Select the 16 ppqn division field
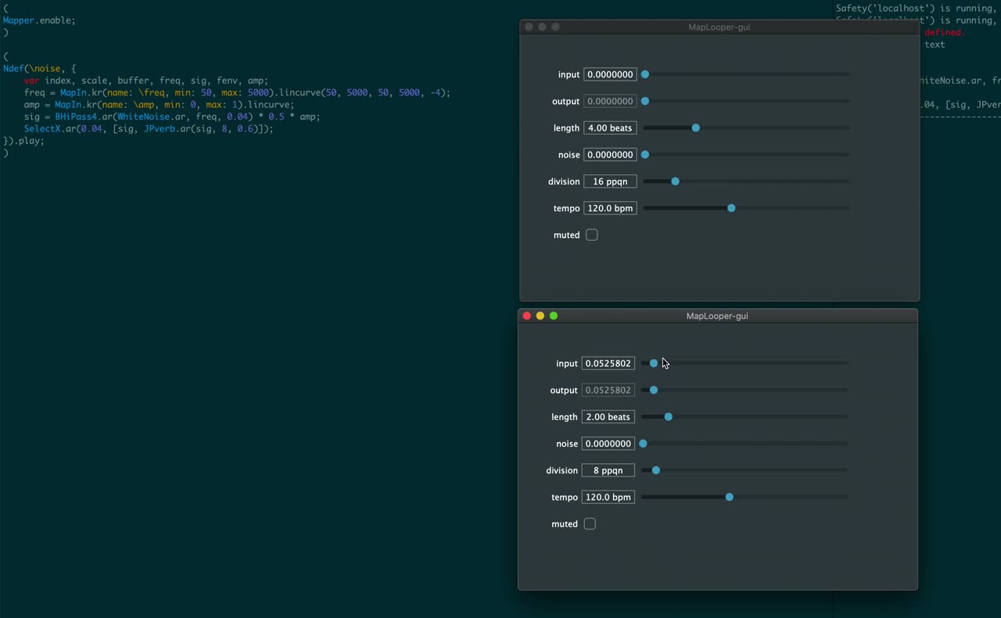1001x618 pixels. click(x=610, y=181)
